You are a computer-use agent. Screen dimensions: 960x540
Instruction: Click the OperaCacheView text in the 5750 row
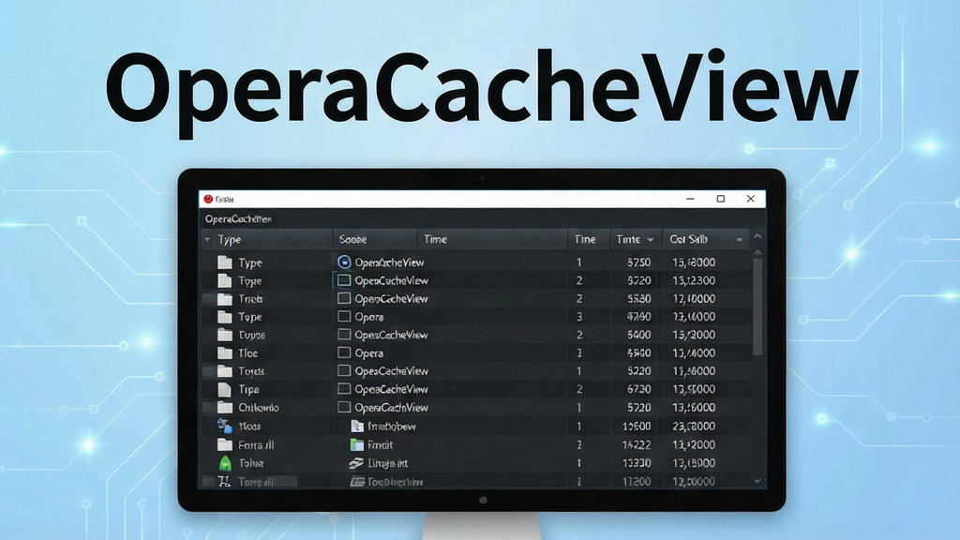[x=389, y=262]
